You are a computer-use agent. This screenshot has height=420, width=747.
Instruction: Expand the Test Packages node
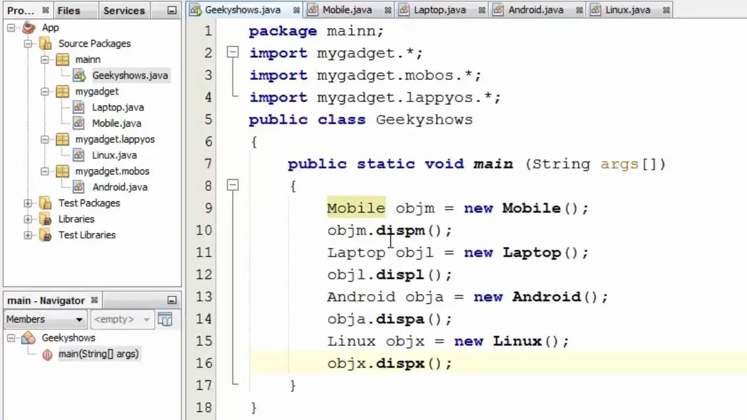pyautogui.click(x=28, y=203)
